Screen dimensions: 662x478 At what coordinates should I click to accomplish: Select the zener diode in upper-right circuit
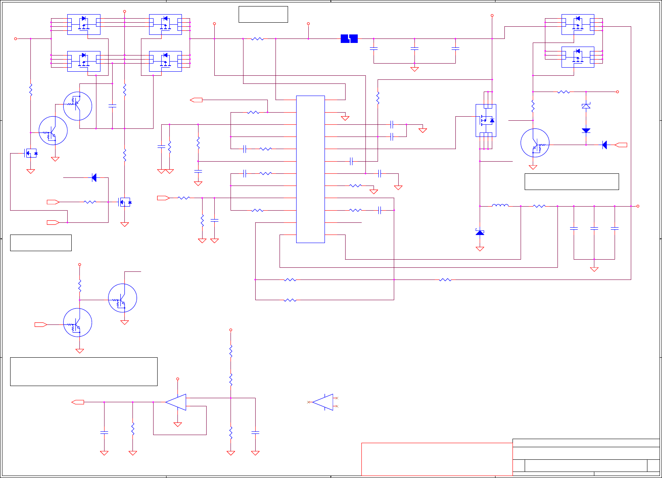pos(586,106)
